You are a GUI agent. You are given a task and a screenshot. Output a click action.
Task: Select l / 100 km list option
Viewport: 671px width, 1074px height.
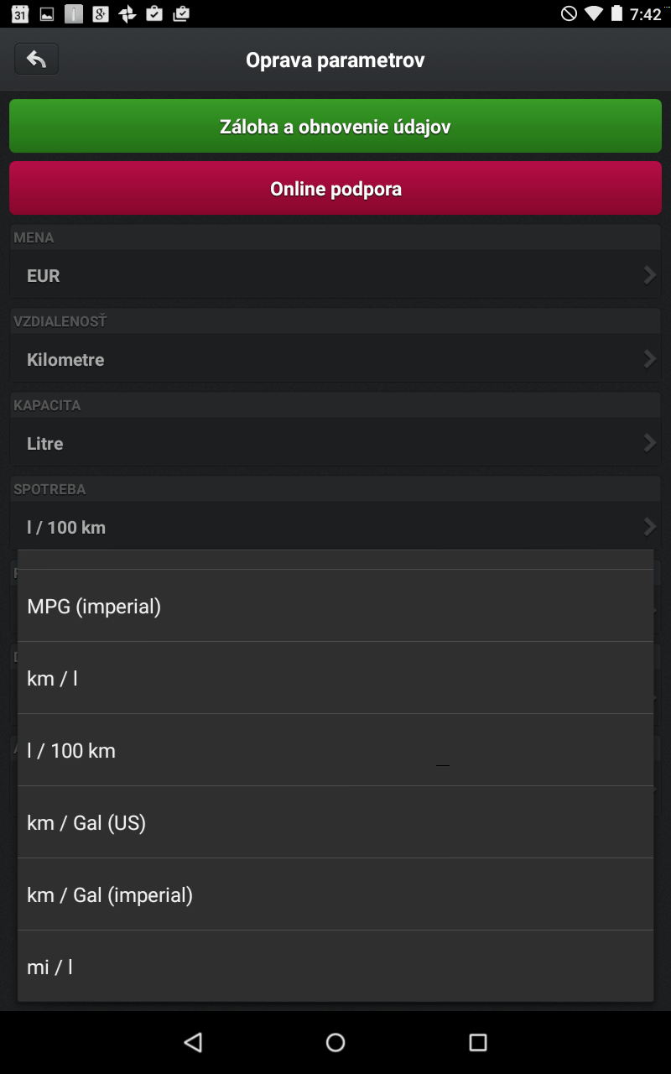[x=335, y=750]
